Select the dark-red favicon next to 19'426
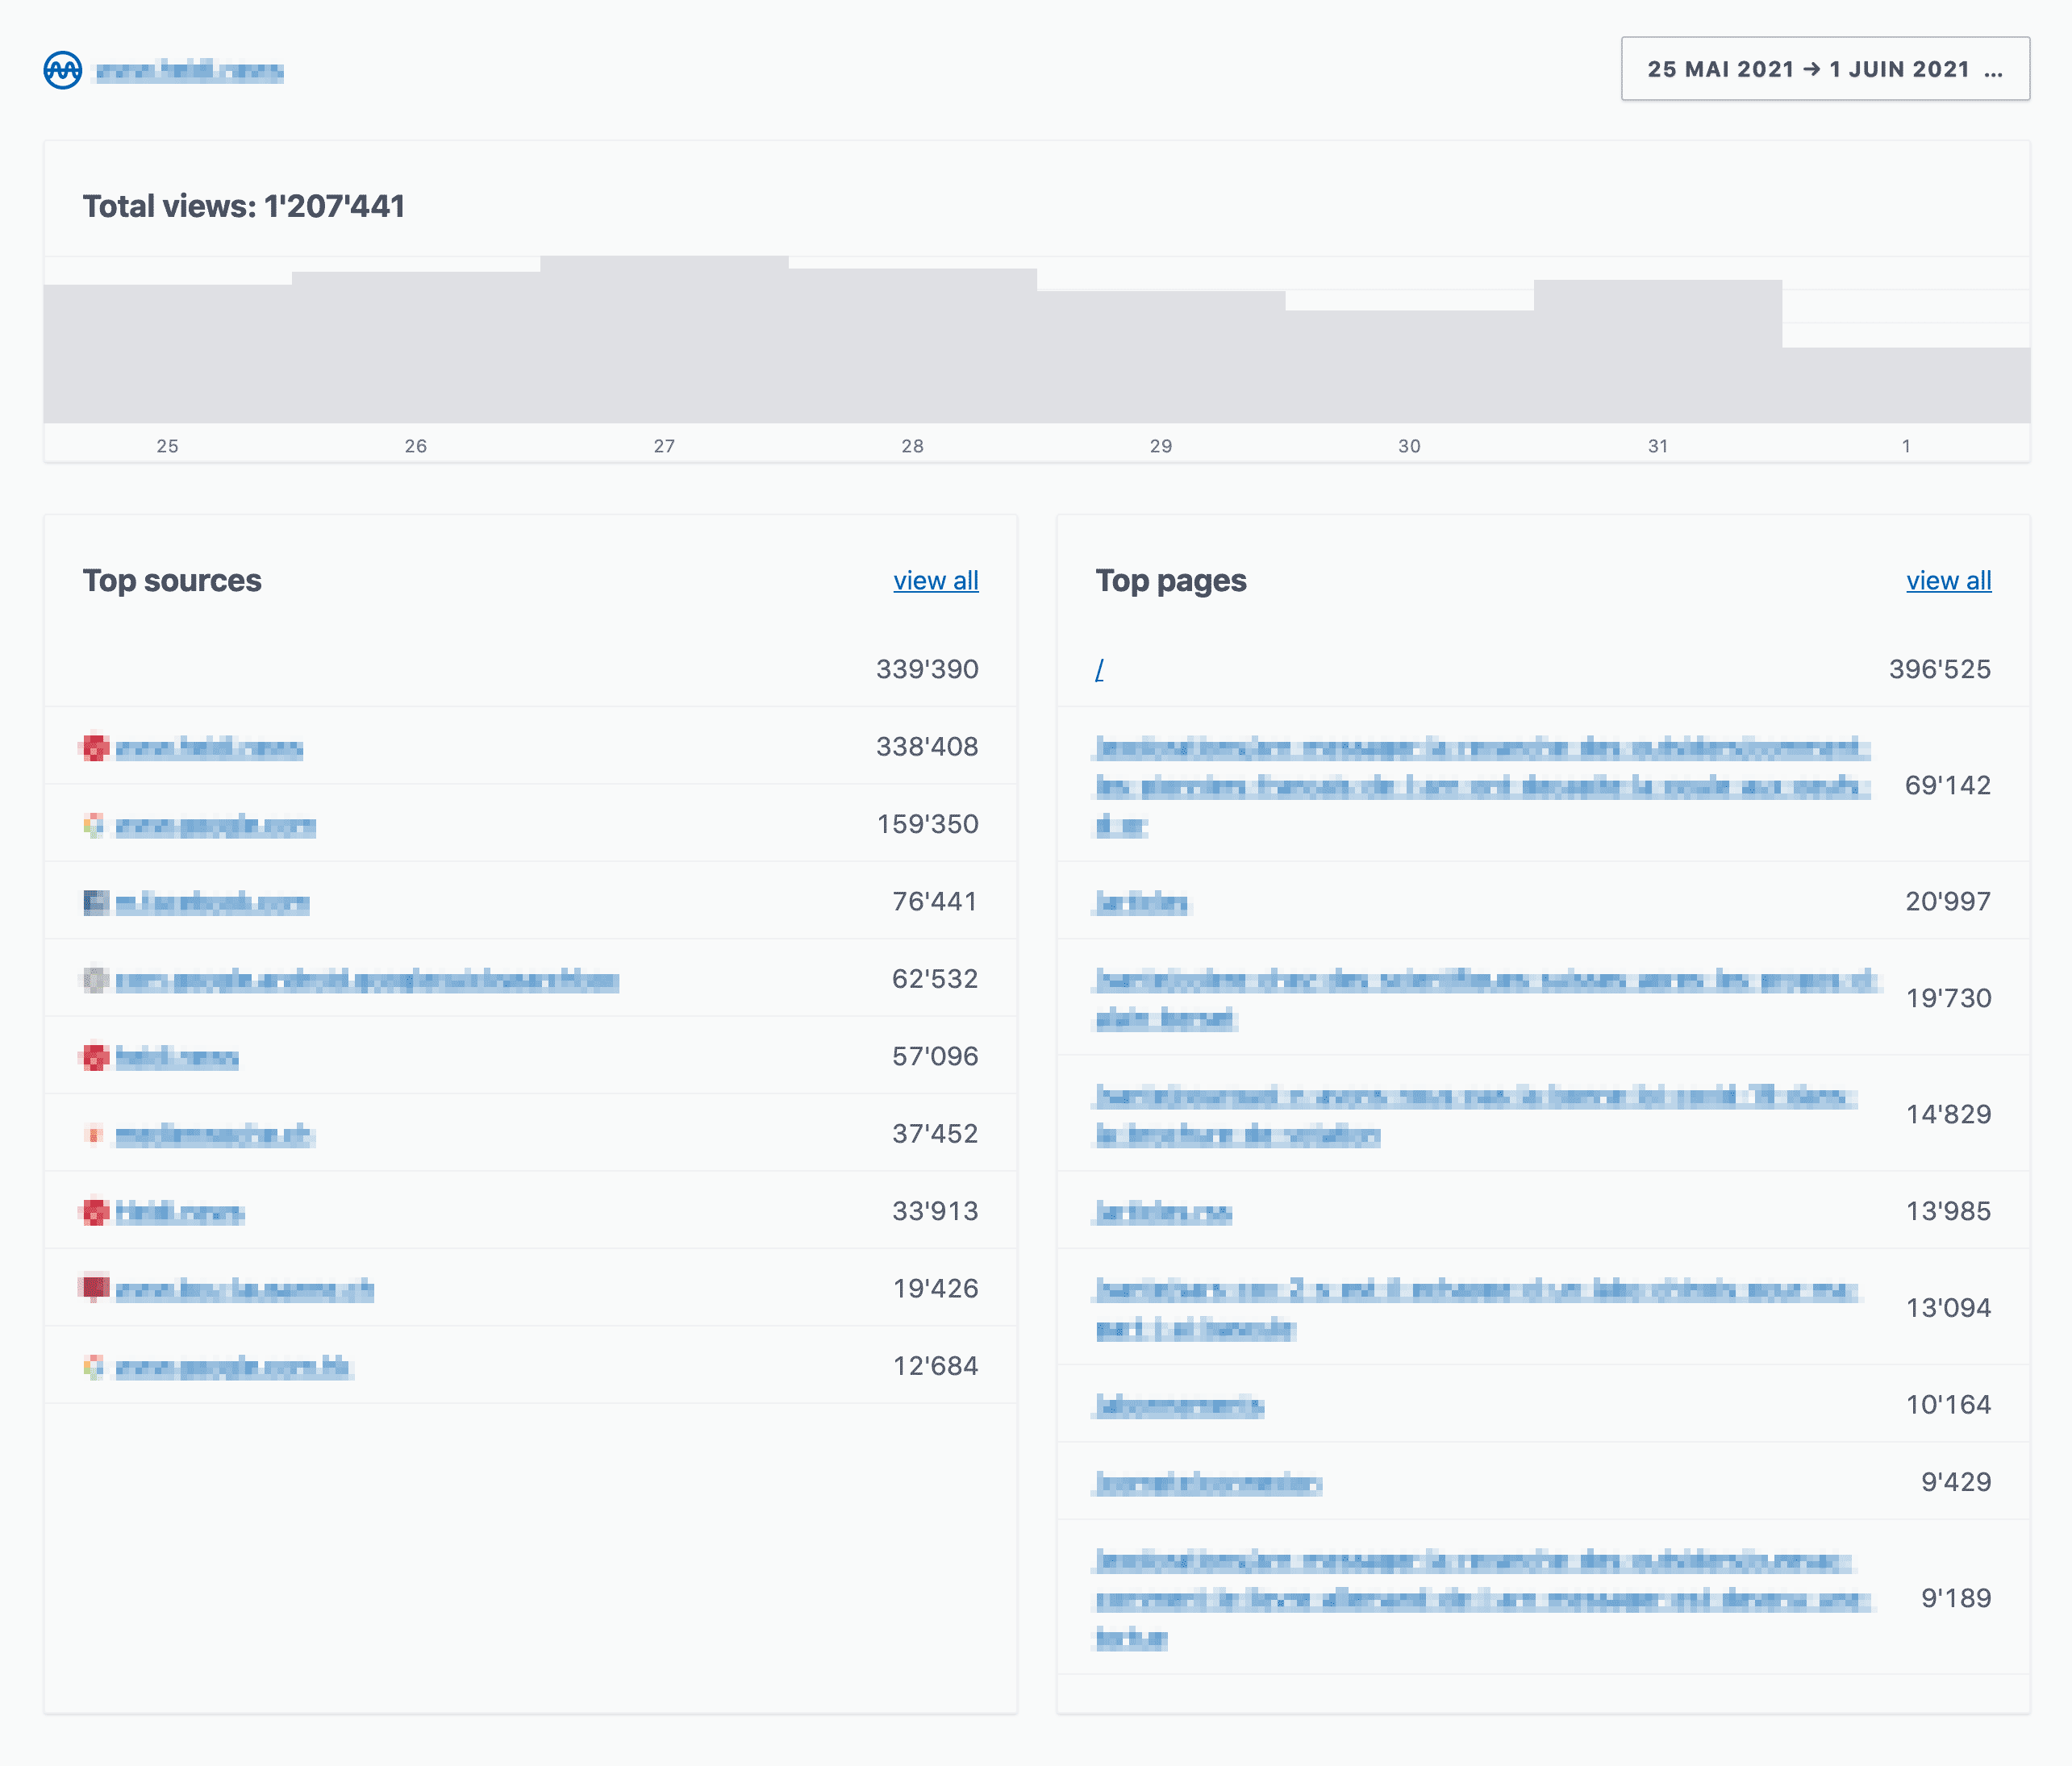Screen dimensions: 2072x1766 click(94, 1288)
